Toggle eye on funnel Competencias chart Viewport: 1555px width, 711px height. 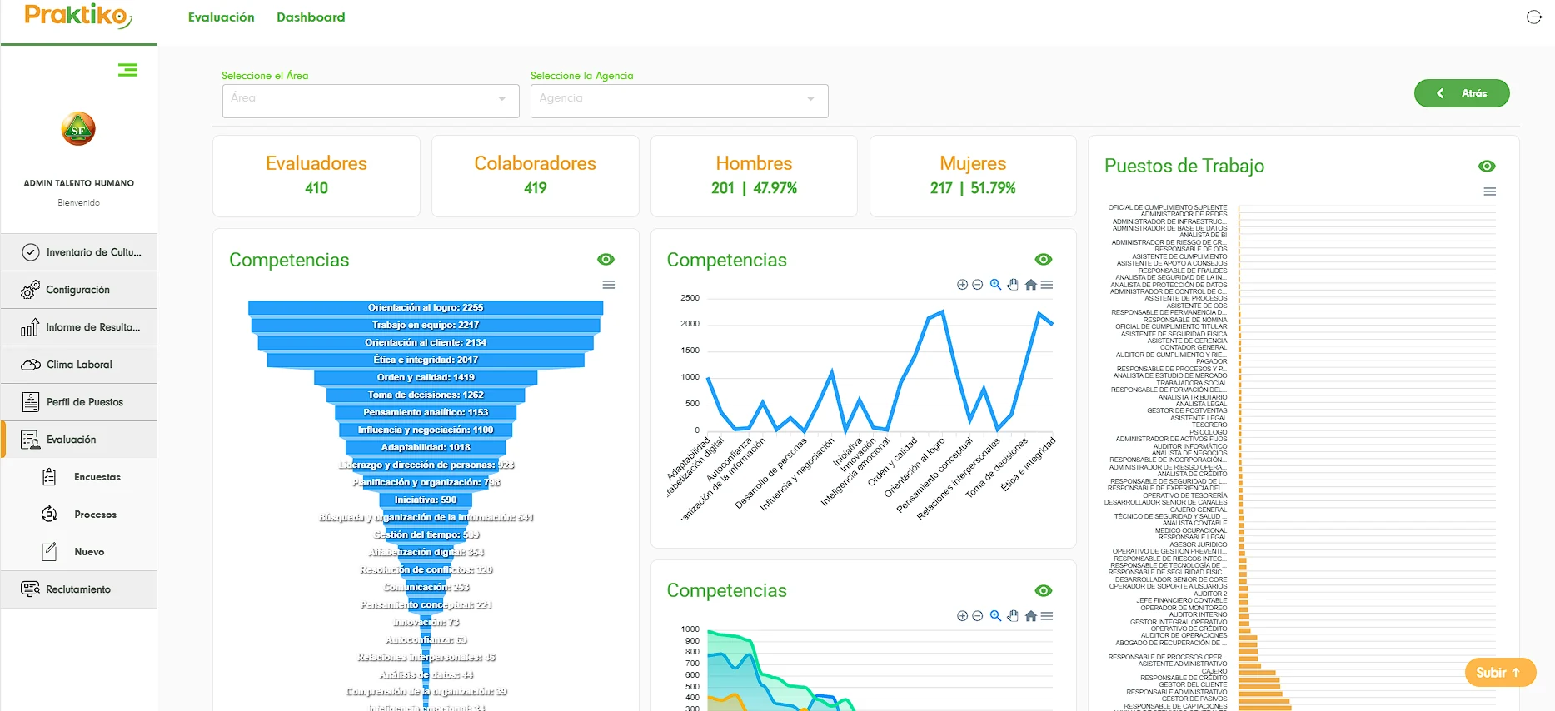coord(606,260)
